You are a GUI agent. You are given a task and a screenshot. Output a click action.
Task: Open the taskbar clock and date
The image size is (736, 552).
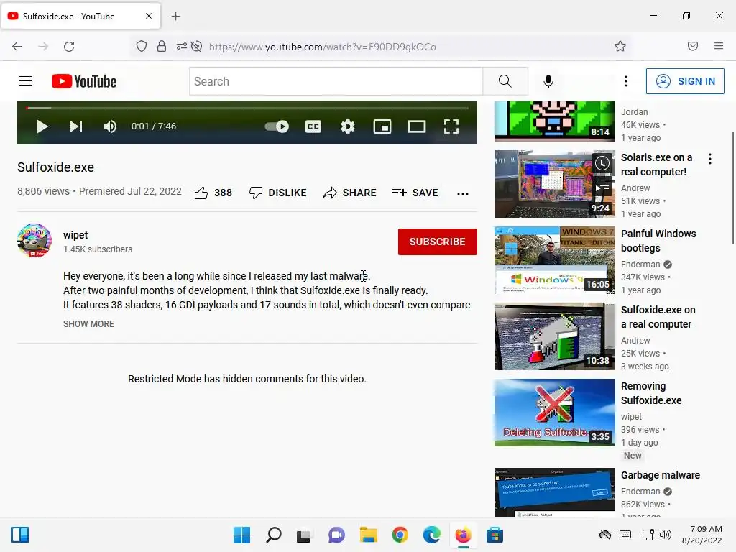(x=701, y=535)
